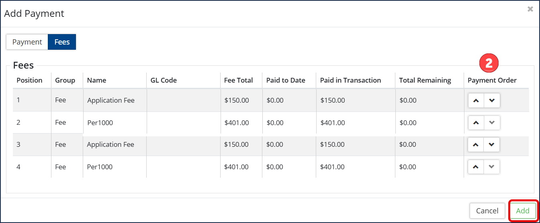Click the Payment Order column header
Screen dimensions: 540x223
[x=492, y=80]
